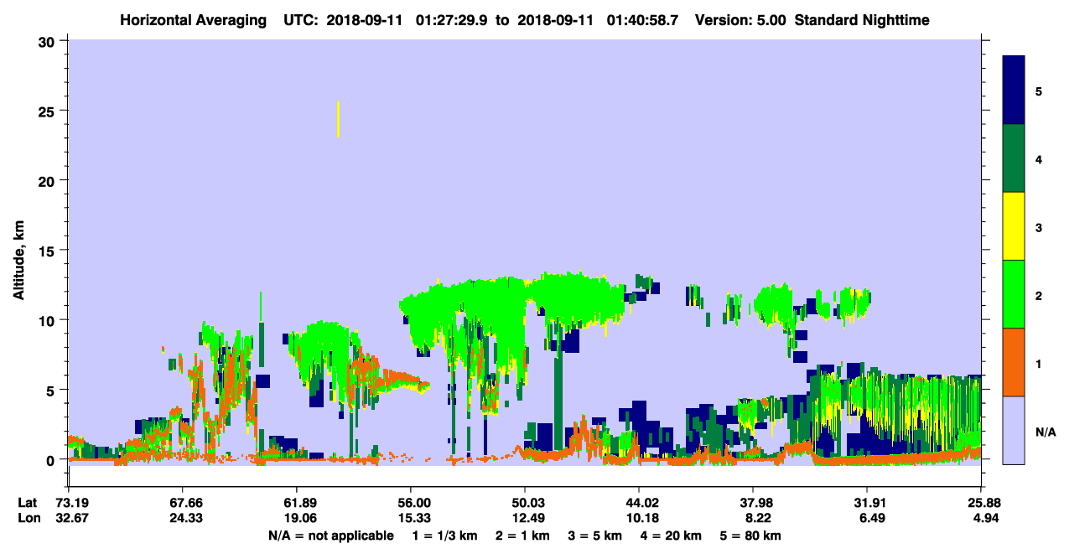Screen dimensions: 1090x559
Task: Click the 10 km altitude tick label
Action: click(49, 320)
